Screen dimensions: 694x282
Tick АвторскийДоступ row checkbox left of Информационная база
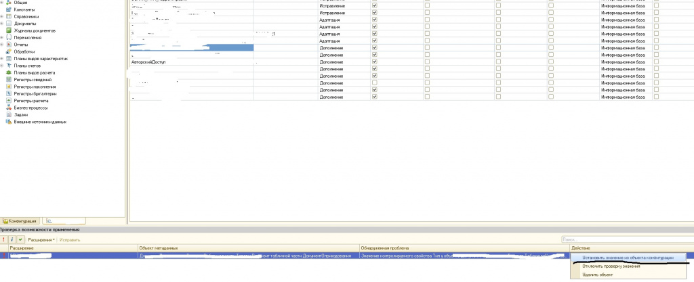(x=550, y=62)
